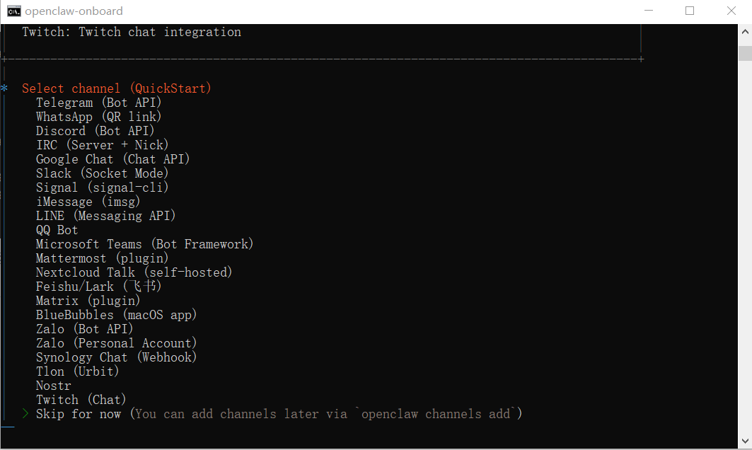This screenshot has width=752, height=450.
Task: Click the vertical scrollbar thumb
Action: (x=745, y=54)
